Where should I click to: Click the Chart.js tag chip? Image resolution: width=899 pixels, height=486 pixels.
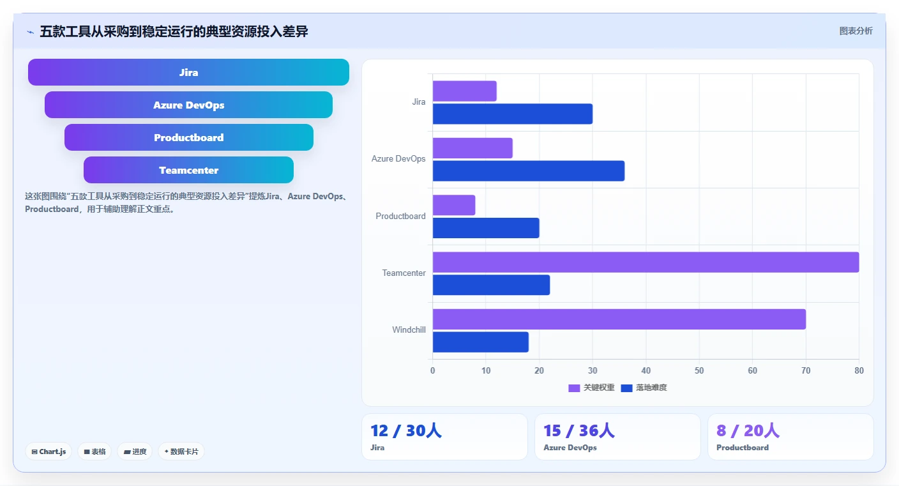49,452
